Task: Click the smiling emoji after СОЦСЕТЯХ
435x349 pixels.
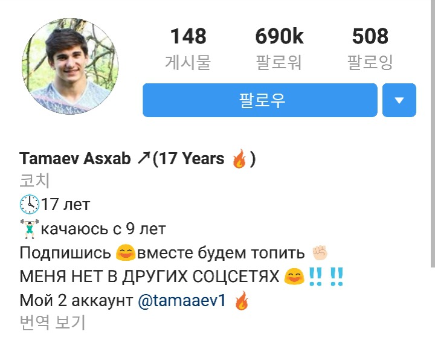Action: click(294, 277)
